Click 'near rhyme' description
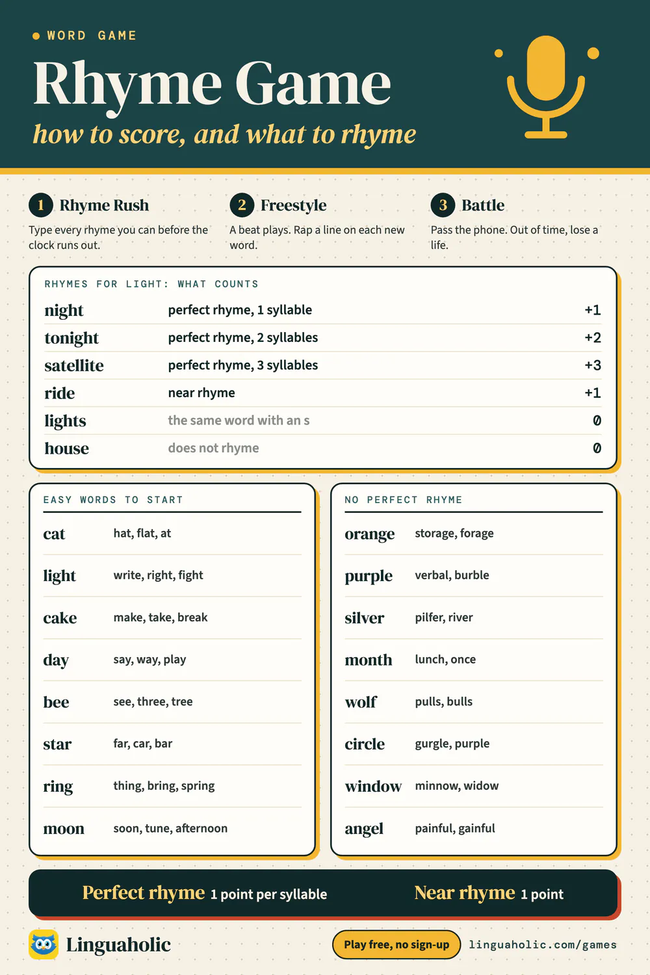The height and width of the screenshot is (975, 650). click(x=201, y=393)
